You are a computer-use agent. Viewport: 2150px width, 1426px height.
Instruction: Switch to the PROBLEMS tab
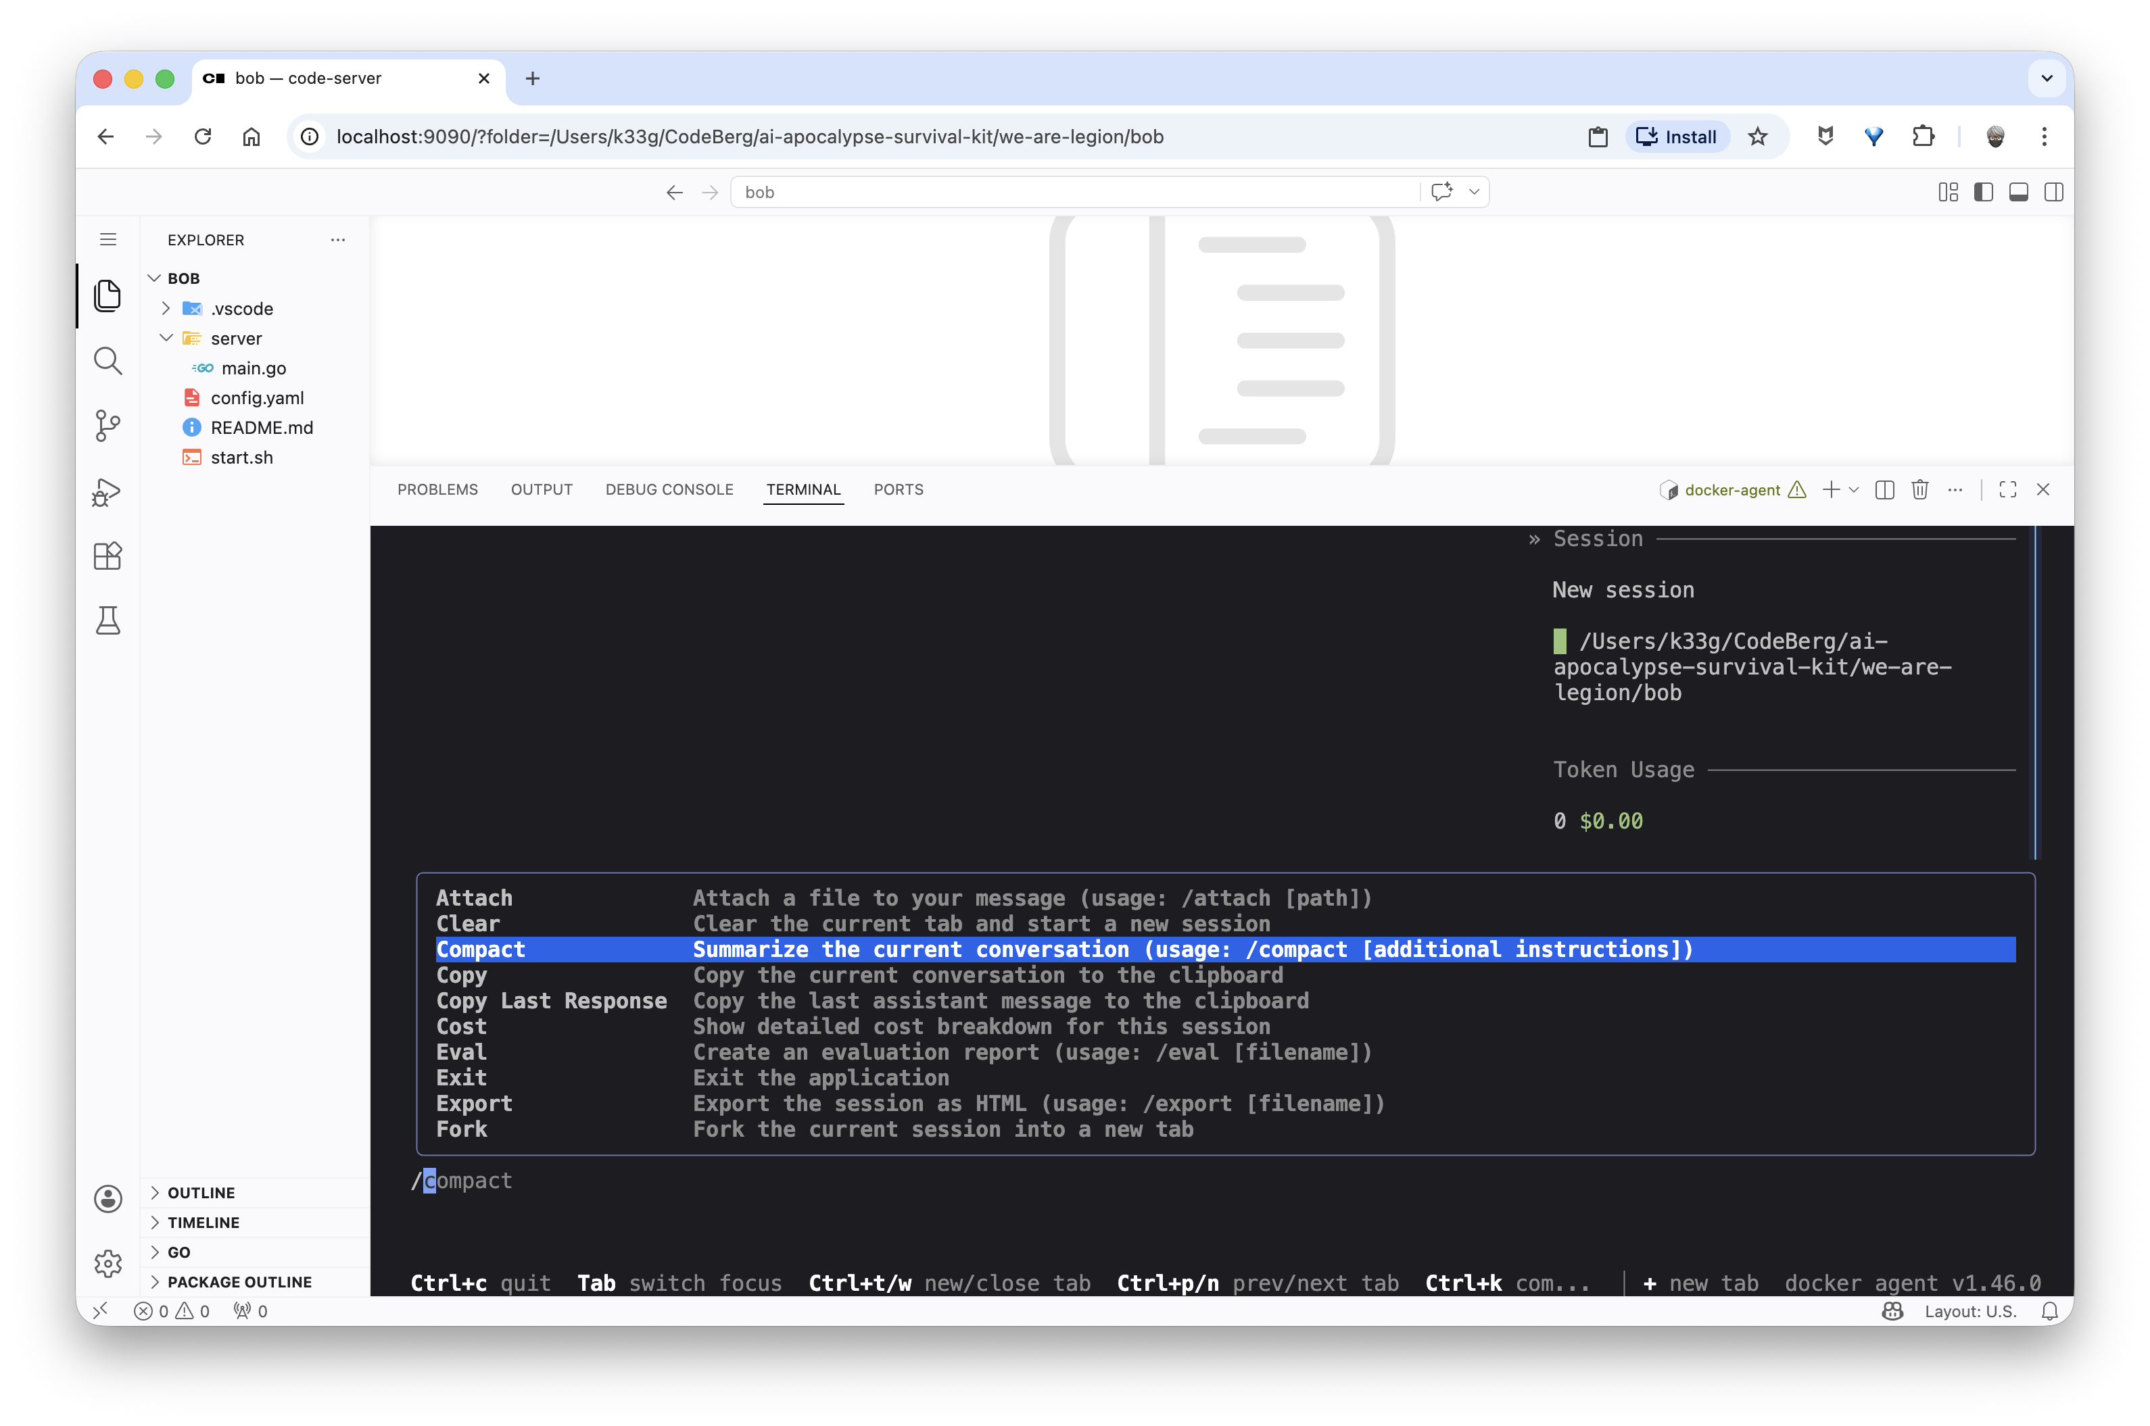click(437, 489)
